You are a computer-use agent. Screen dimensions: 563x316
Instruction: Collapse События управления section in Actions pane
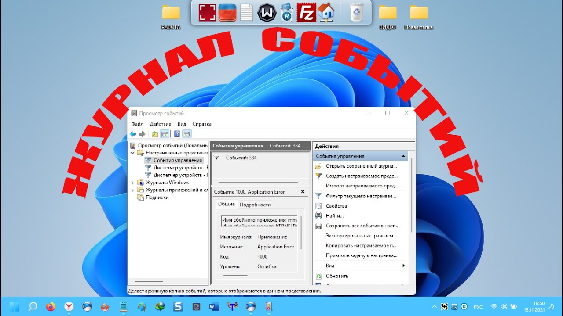pyautogui.click(x=403, y=156)
